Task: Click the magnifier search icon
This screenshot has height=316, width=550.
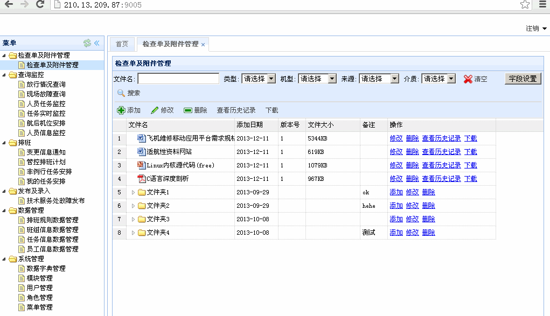Action: tap(121, 93)
